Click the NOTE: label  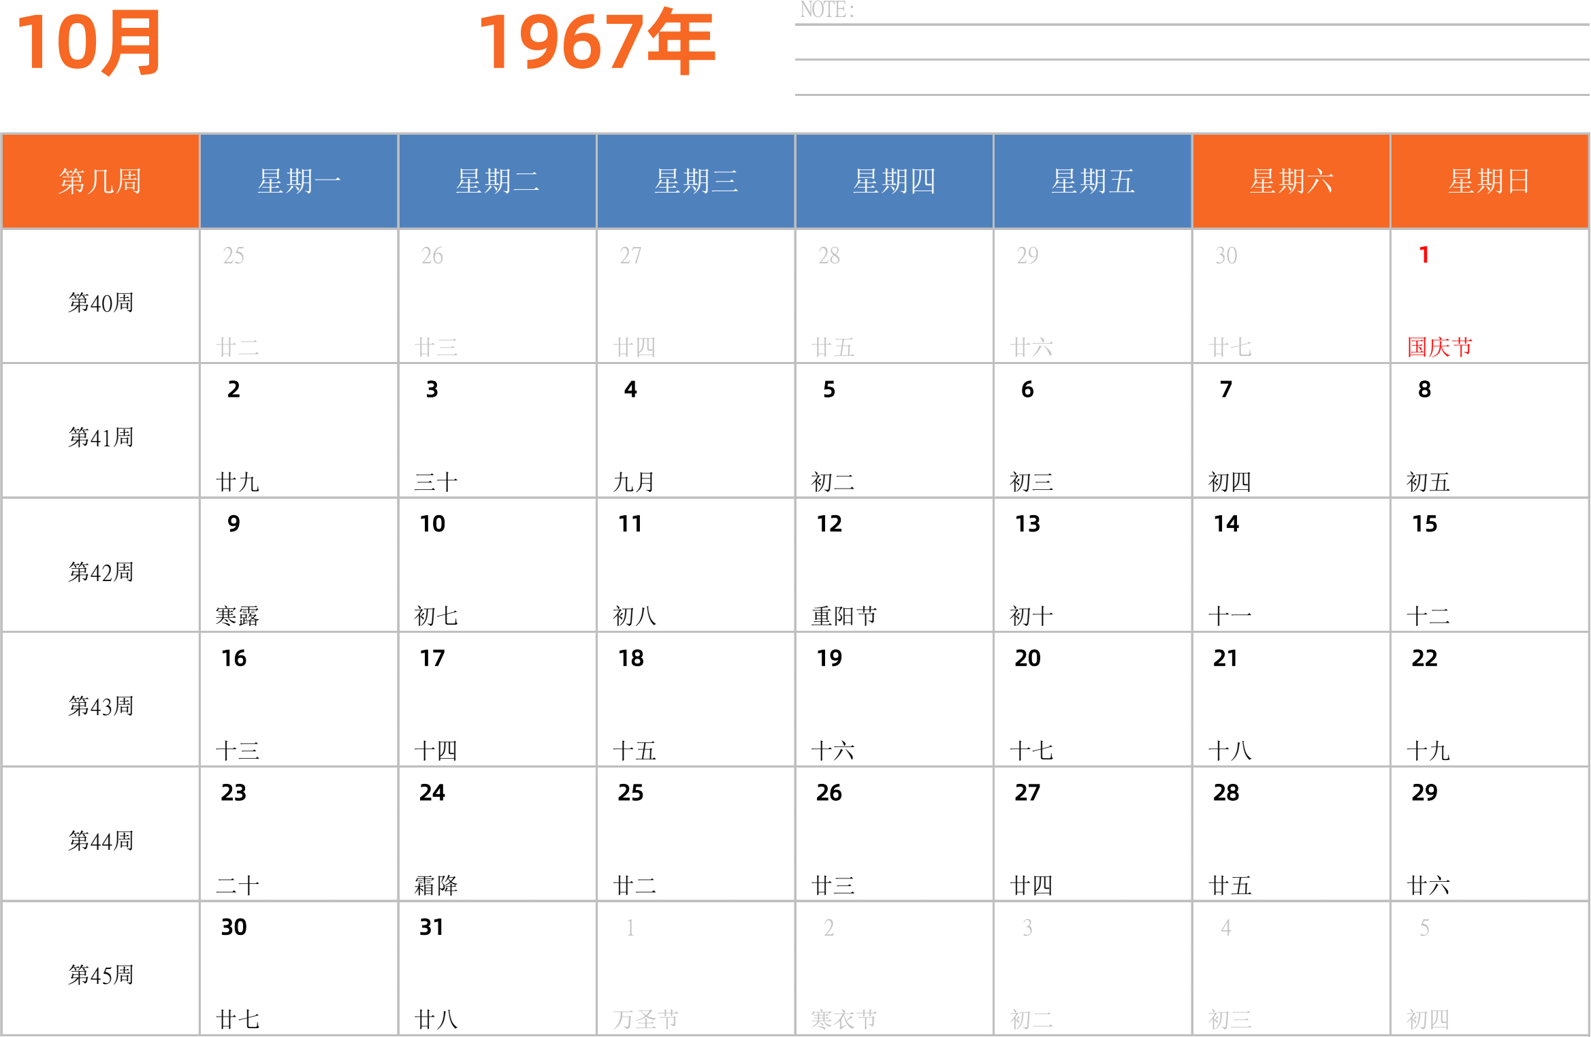point(827,10)
